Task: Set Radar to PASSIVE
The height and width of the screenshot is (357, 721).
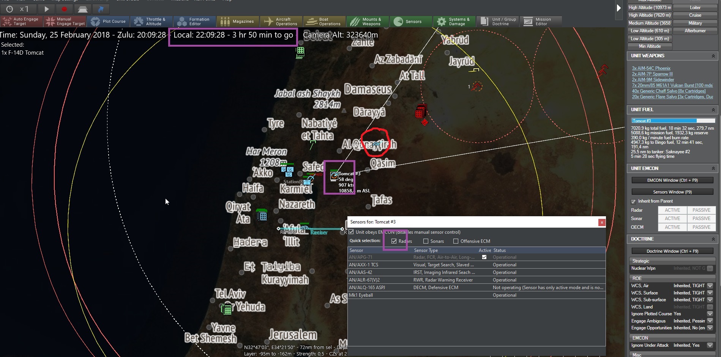Action: pyautogui.click(x=701, y=210)
